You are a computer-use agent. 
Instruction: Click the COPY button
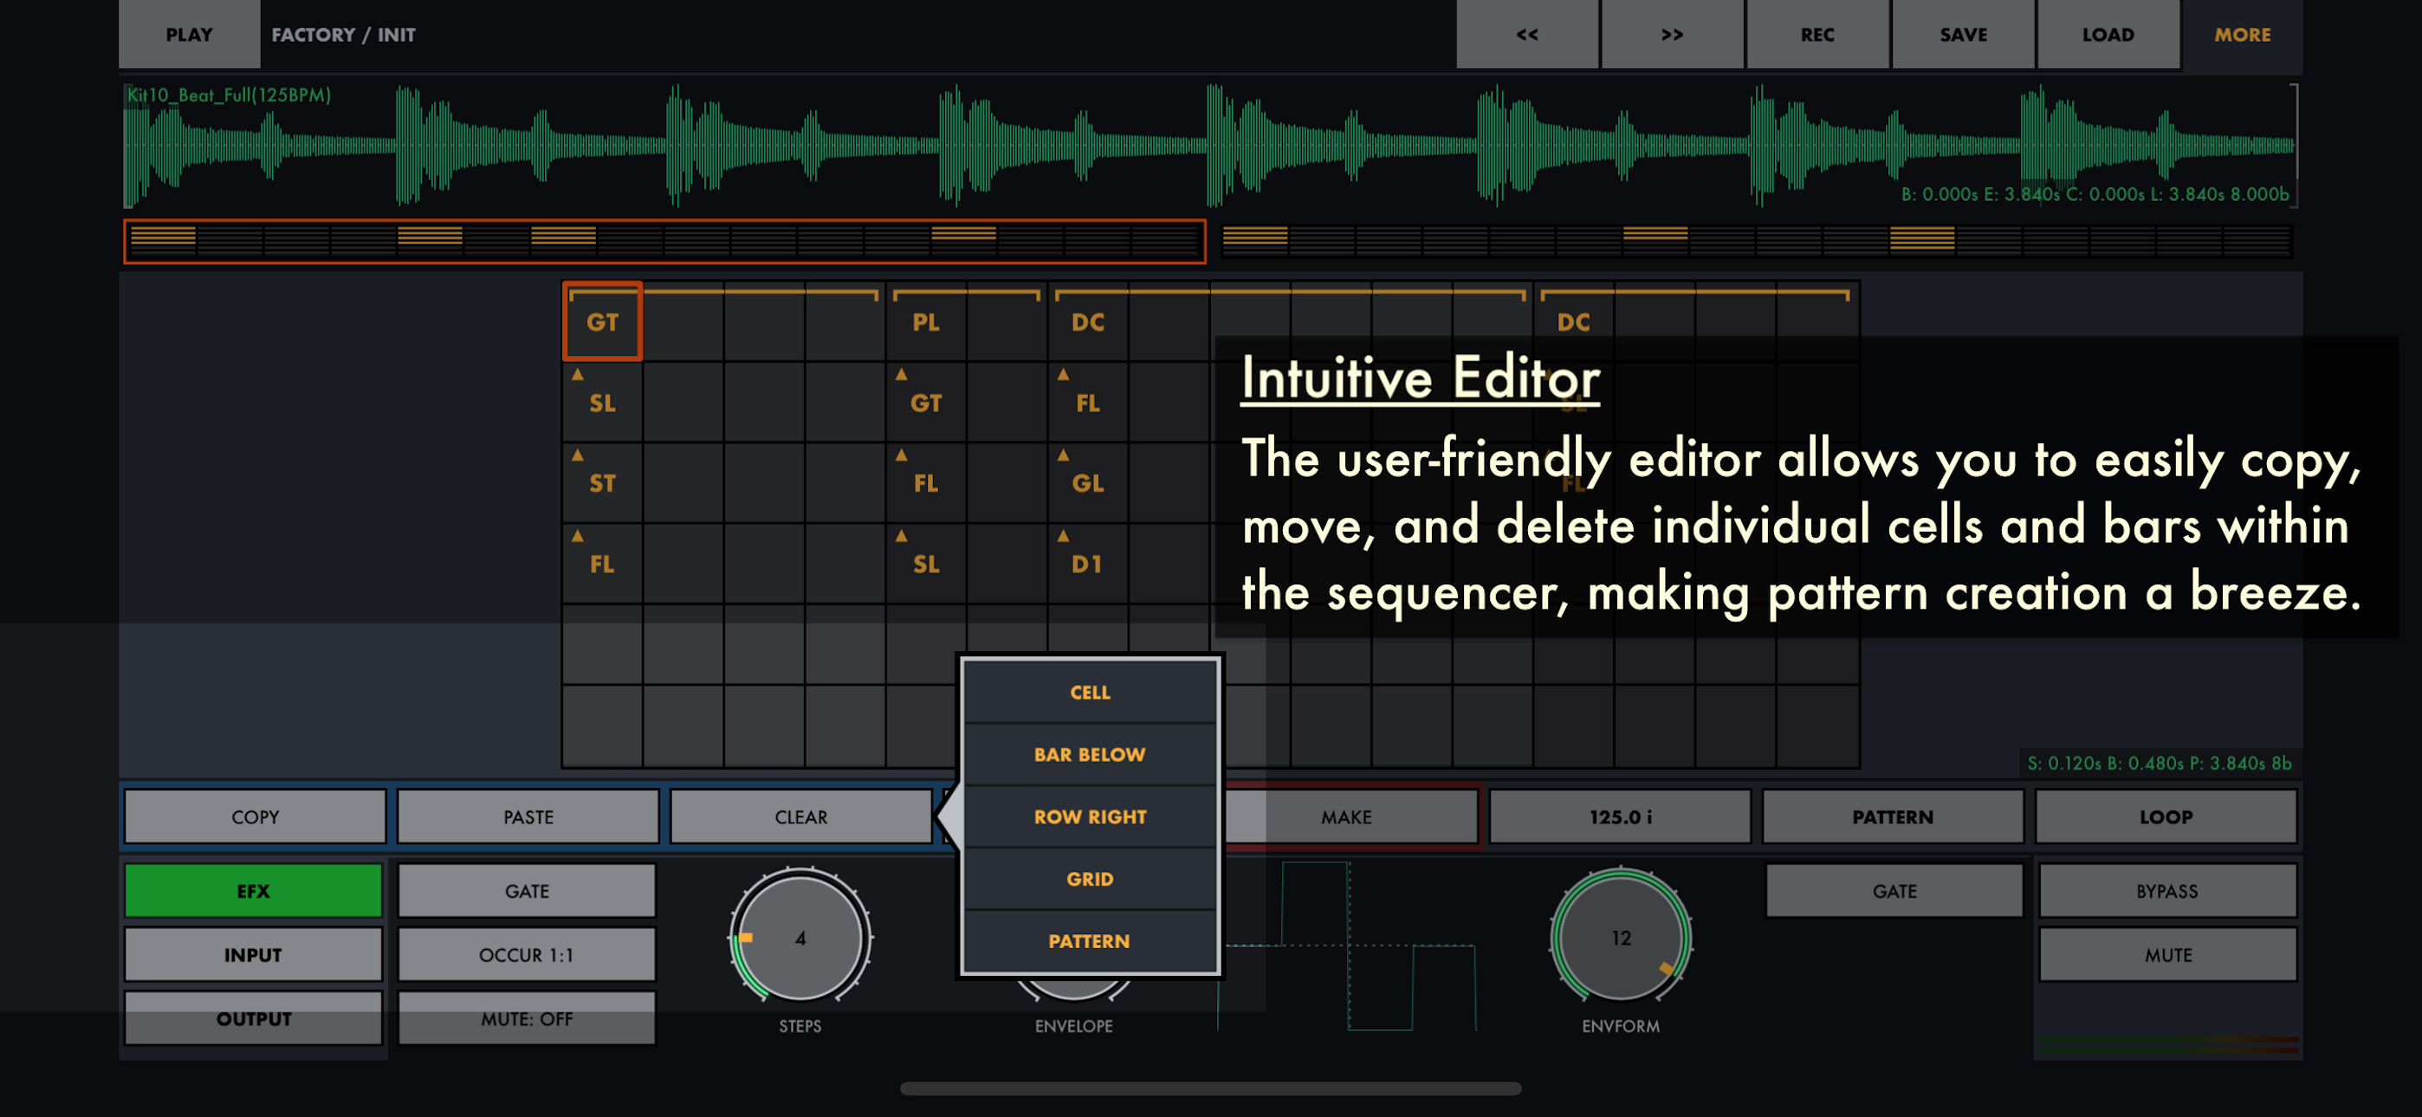click(x=255, y=817)
